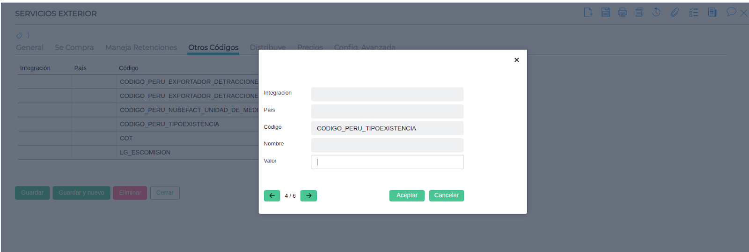Open the checklist tasks icon
This screenshot has width=749, height=252.
(694, 13)
